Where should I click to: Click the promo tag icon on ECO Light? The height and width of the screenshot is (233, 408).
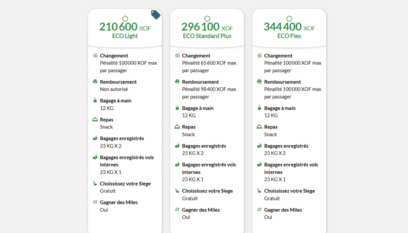(156, 15)
